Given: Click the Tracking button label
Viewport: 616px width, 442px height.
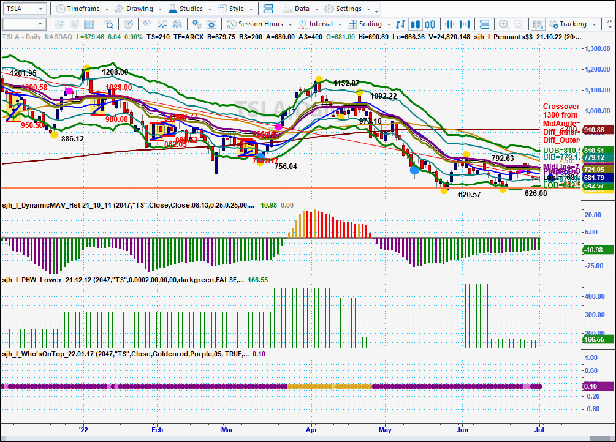Looking at the screenshot, I should [x=573, y=24].
